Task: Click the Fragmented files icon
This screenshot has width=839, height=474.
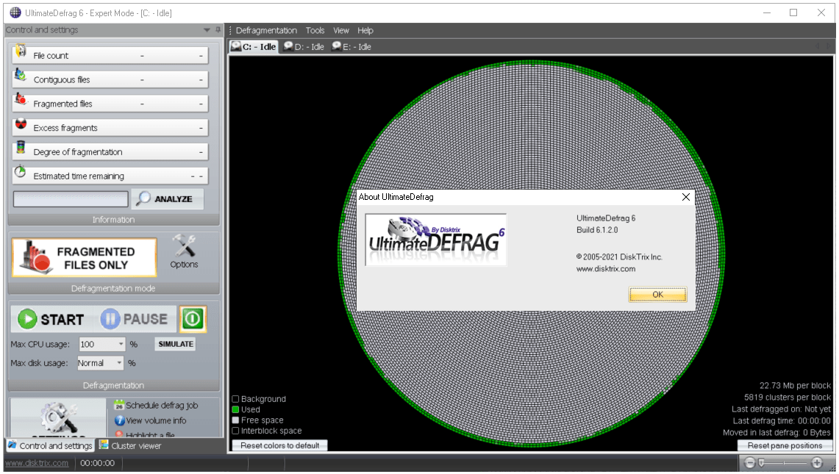Action: [x=21, y=99]
